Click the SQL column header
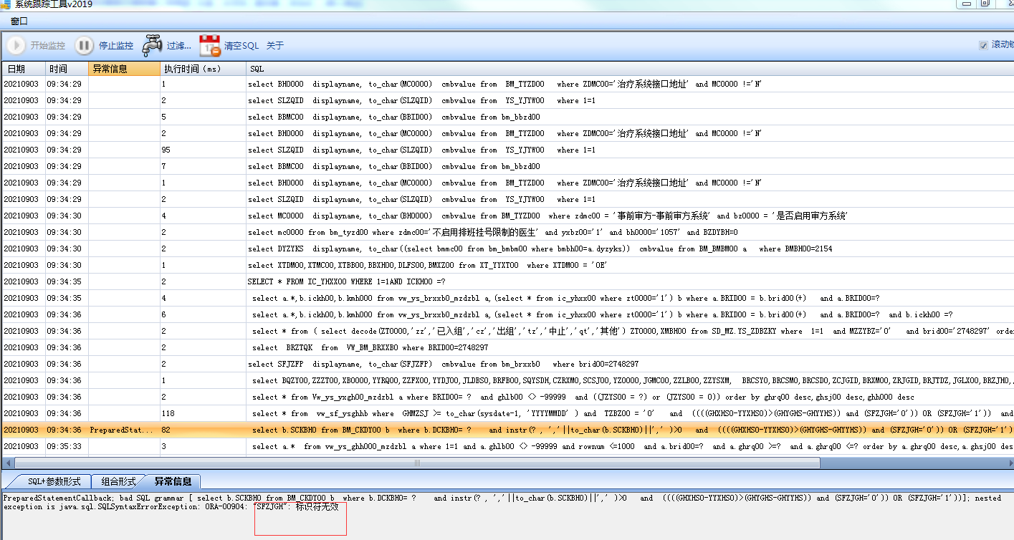 pyautogui.click(x=630, y=69)
